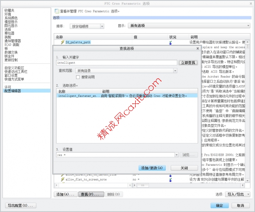Select Environment category in left list
255x212 pixels.
8,14
